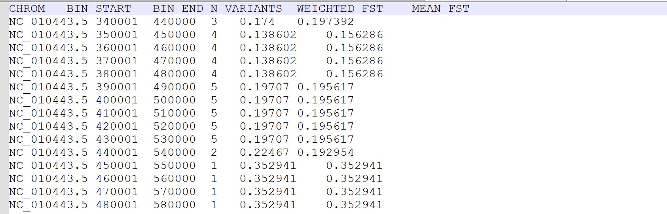The width and height of the screenshot is (667, 214).
Task: Click the N_VARIANTS header text
Action: (246, 9)
